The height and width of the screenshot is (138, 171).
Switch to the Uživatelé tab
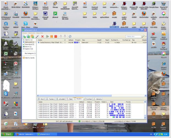coord(60,99)
